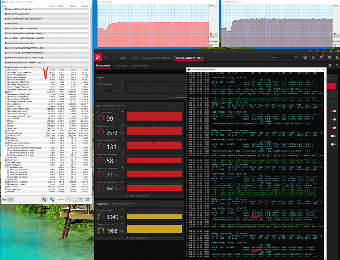Click the HWiNFO blue X close-sensors icon
This screenshot has height=260, width=340.
click(88, 200)
